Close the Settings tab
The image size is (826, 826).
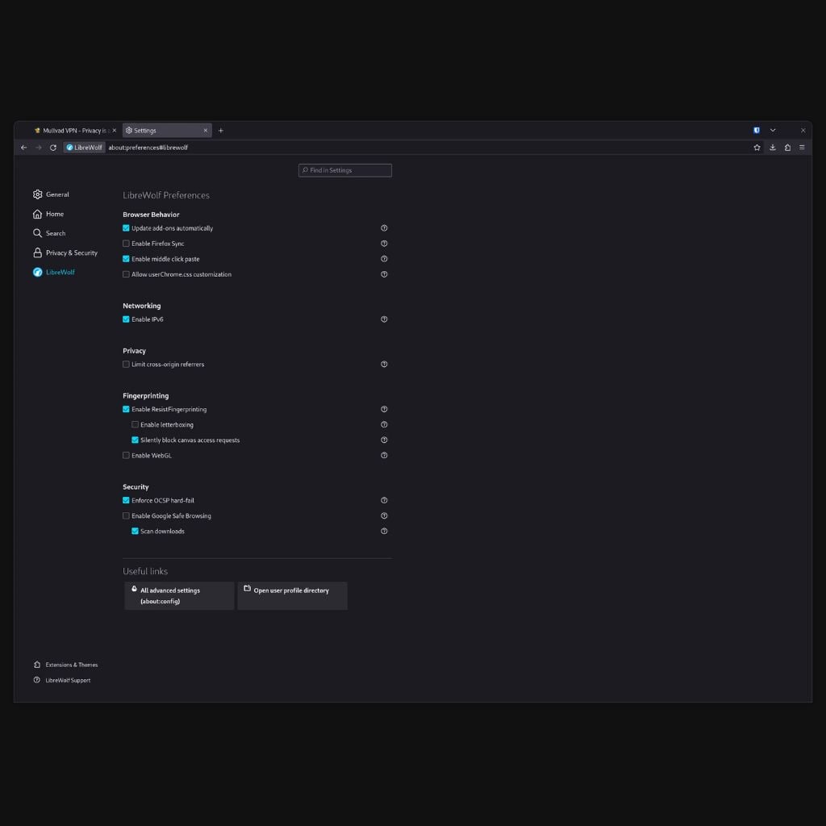[x=206, y=131]
